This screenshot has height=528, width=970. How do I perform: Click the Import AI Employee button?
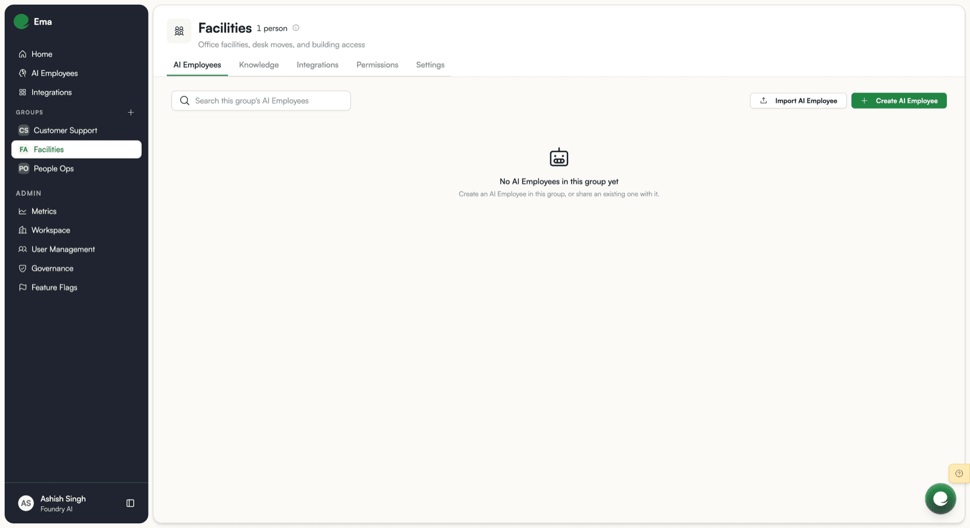click(x=798, y=101)
